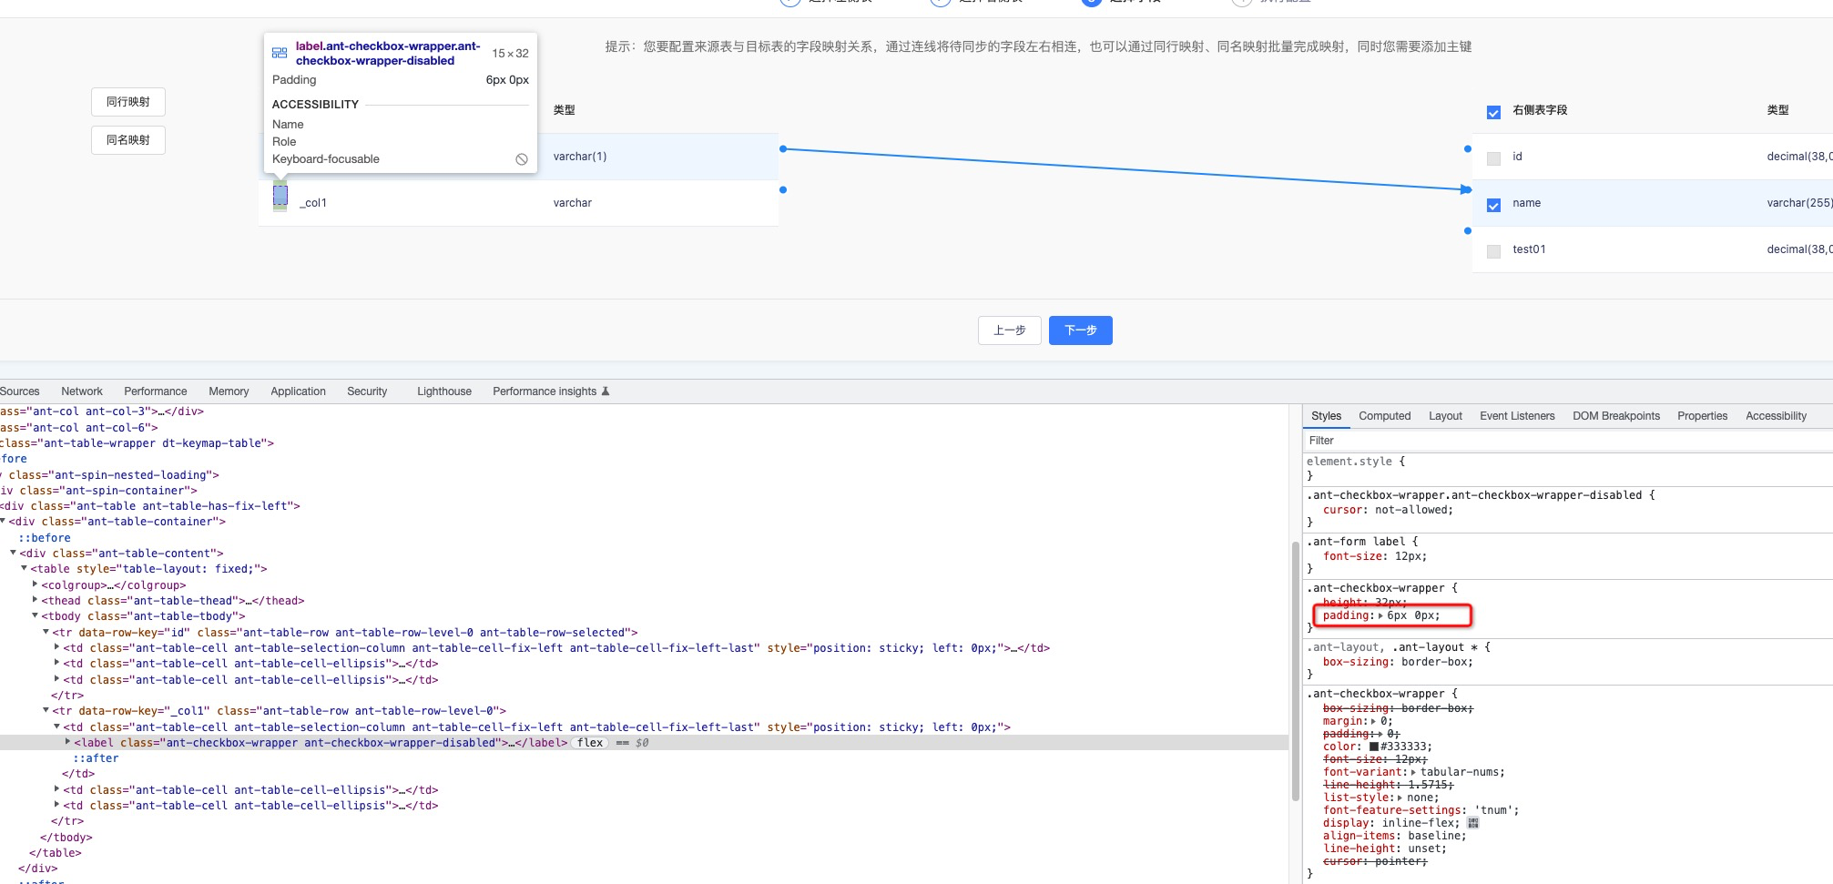Image resolution: width=1833 pixels, height=884 pixels.
Task: Open the DOM Breakpoints sidebar tab
Action: pyautogui.click(x=1616, y=416)
